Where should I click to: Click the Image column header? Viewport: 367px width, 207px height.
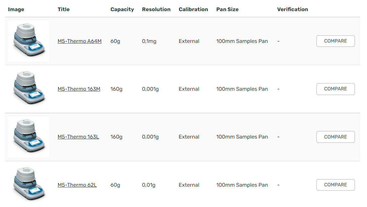coord(16,9)
